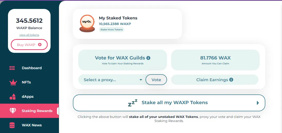
Task: Click the proxy dropdown caret arrow
Action: tap(141, 80)
